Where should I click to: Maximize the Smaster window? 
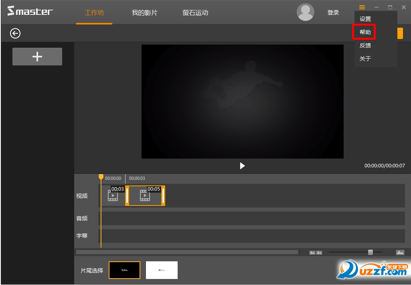(390, 7)
